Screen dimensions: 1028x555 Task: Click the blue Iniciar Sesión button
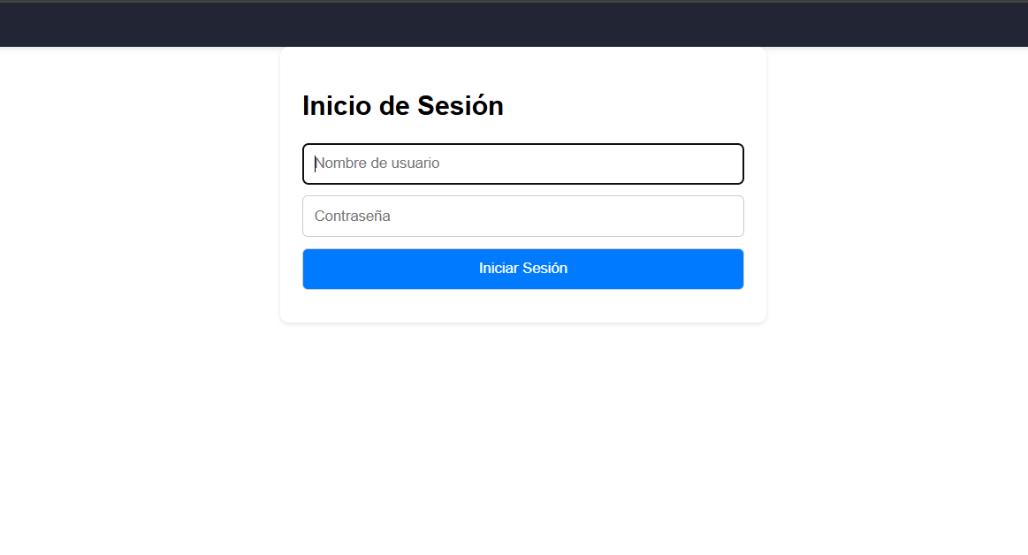coord(522,269)
